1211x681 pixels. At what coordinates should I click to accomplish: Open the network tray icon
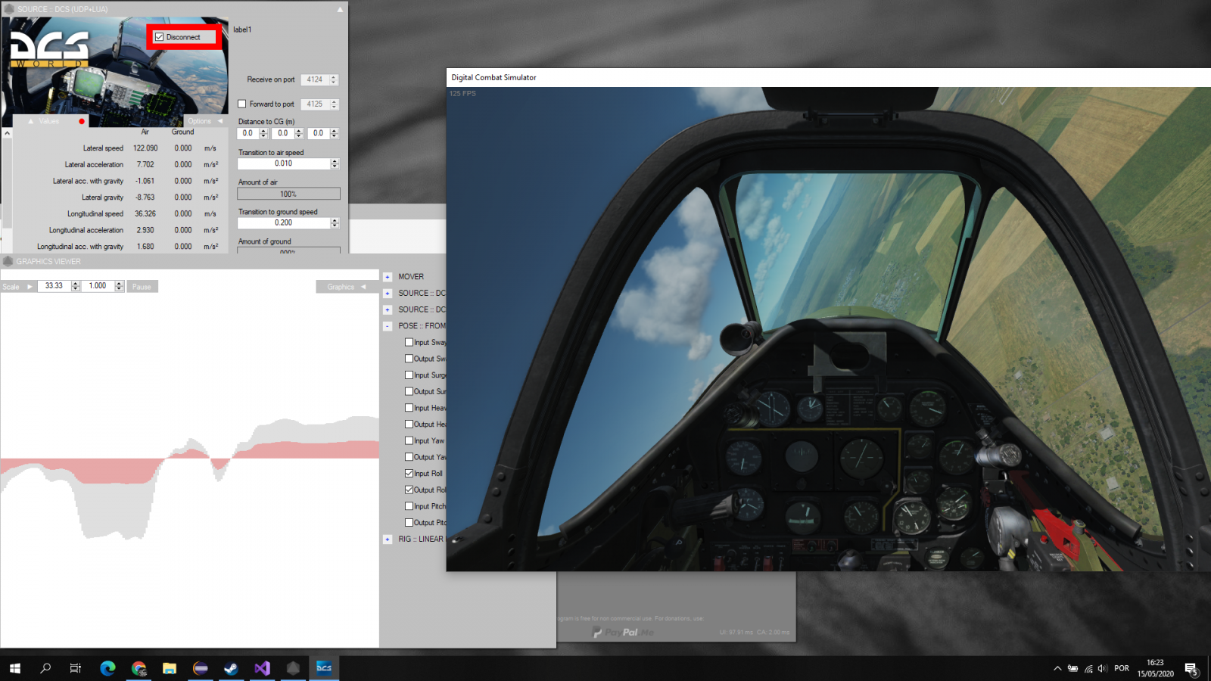coord(1088,668)
